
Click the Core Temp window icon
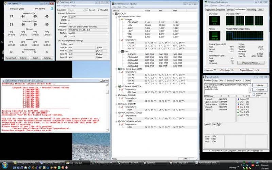coord(58,3)
